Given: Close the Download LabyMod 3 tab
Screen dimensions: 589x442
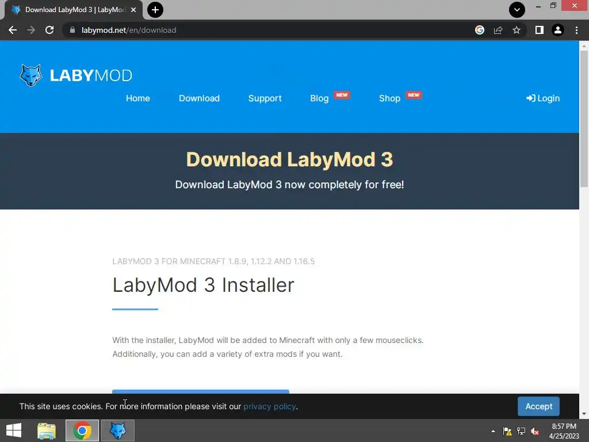Looking at the screenshot, I should (x=133, y=10).
